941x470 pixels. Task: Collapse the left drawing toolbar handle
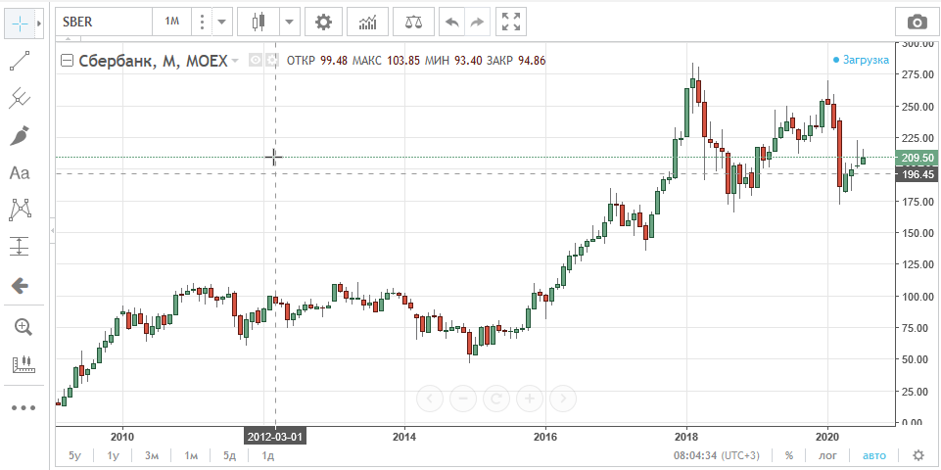coord(52,230)
